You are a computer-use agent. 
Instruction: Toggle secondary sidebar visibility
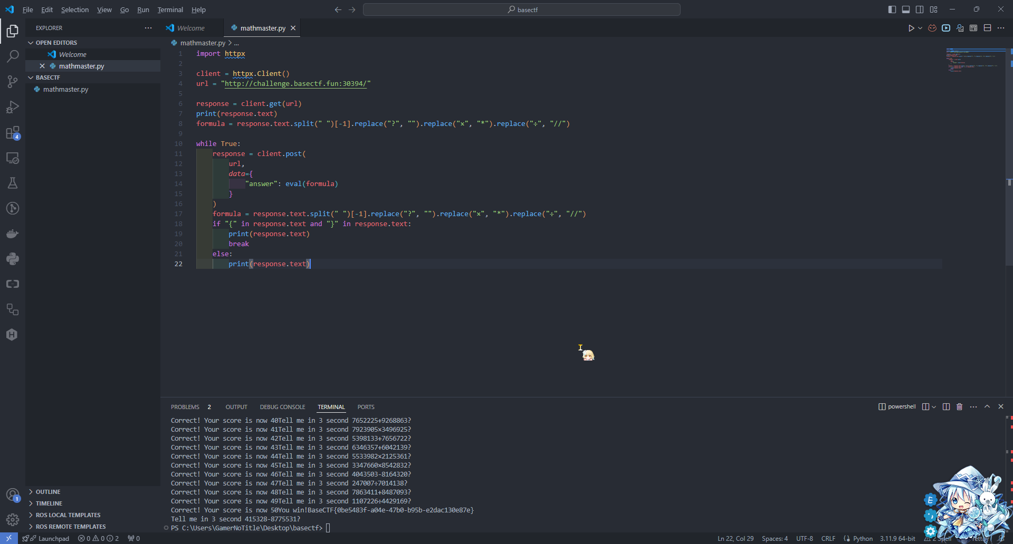tap(920, 9)
